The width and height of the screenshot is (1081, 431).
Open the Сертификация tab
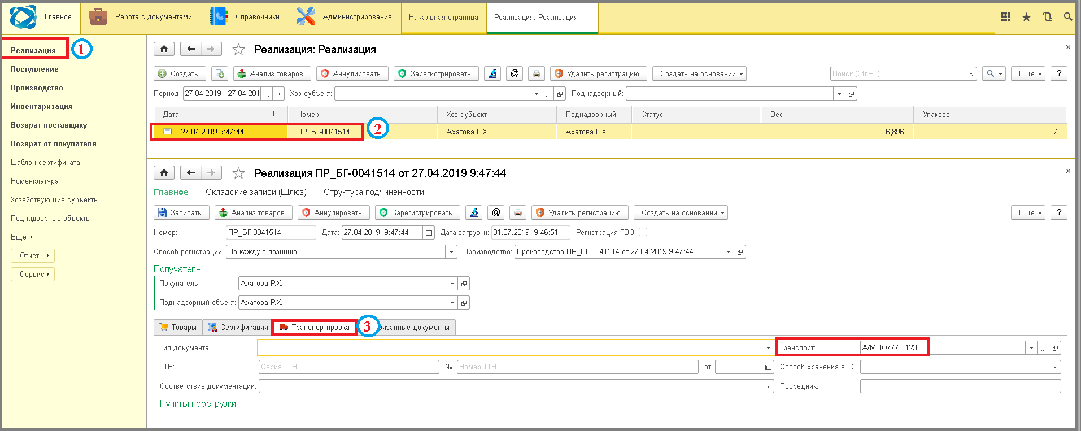(x=238, y=328)
